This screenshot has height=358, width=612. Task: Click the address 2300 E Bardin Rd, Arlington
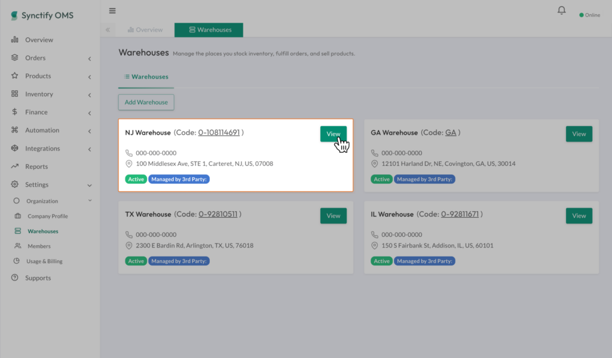coord(194,245)
